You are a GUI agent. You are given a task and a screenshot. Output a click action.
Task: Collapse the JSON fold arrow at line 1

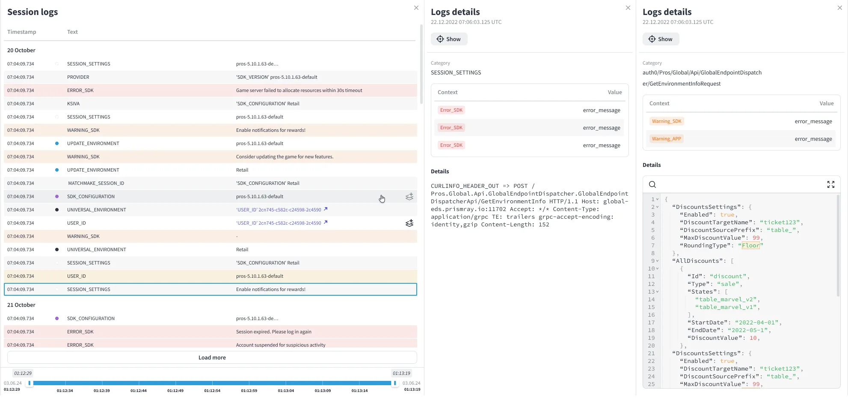point(658,199)
